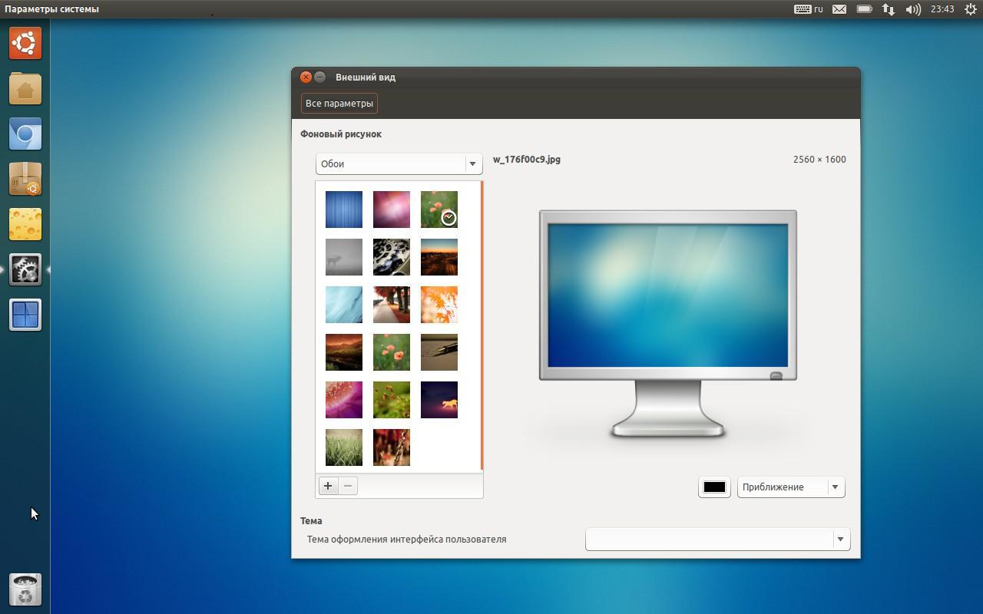Expand the interface theme dropdown
Viewport: 983px width, 614px height.
pyautogui.click(x=717, y=539)
